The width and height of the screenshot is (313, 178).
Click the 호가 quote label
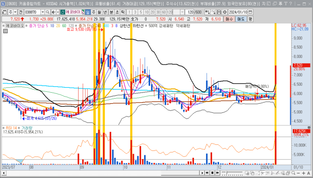134,19
